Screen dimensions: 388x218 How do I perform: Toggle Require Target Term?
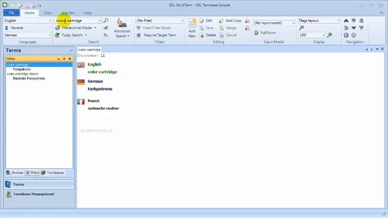(x=156, y=35)
